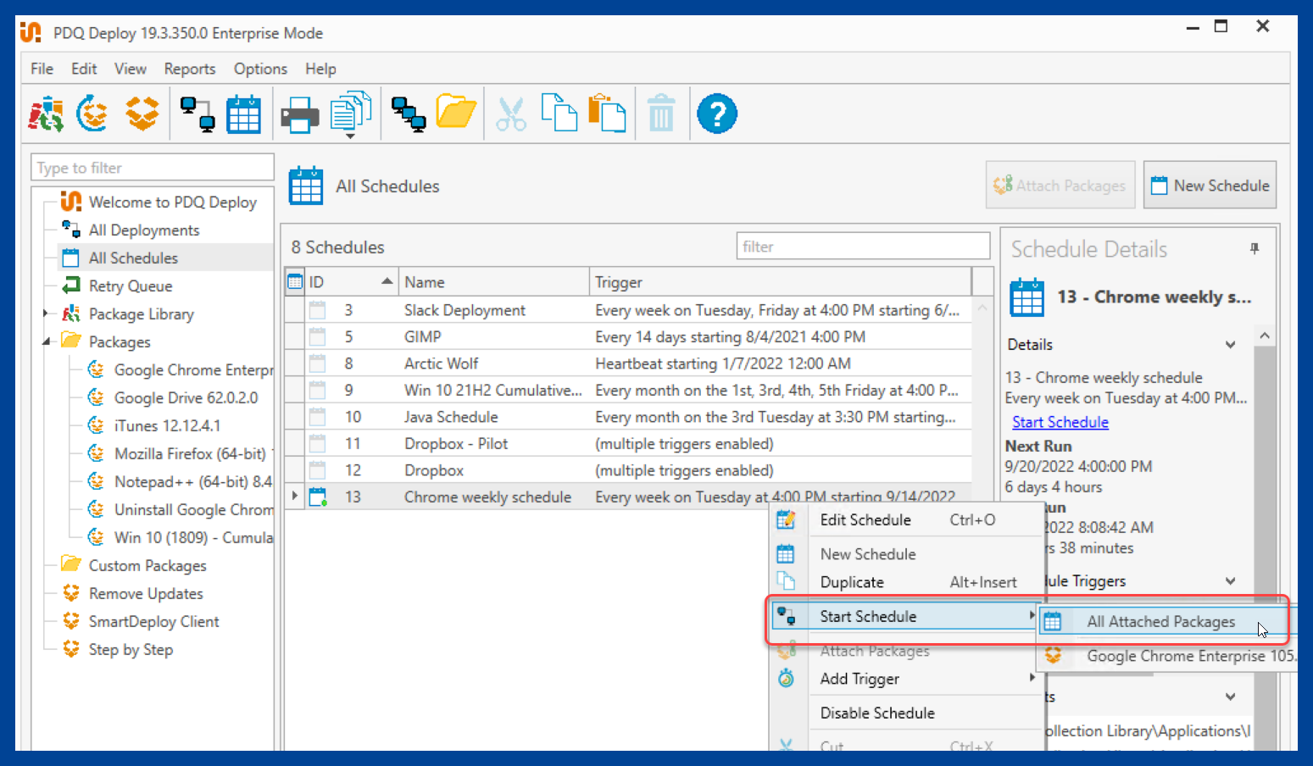Image resolution: width=1313 pixels, height=766 pixels.
Task: Click the Copy toolbar icon
Action: click(x=559, y=113)
